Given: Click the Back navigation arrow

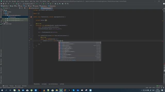Looking at the screenshot, I should tap(9, 4).
